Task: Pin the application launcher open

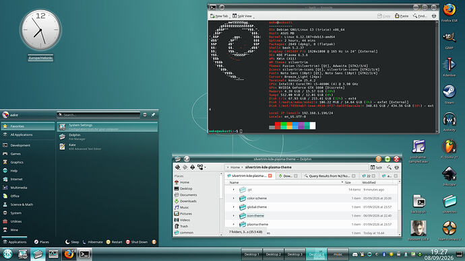Action: point(153,115)
